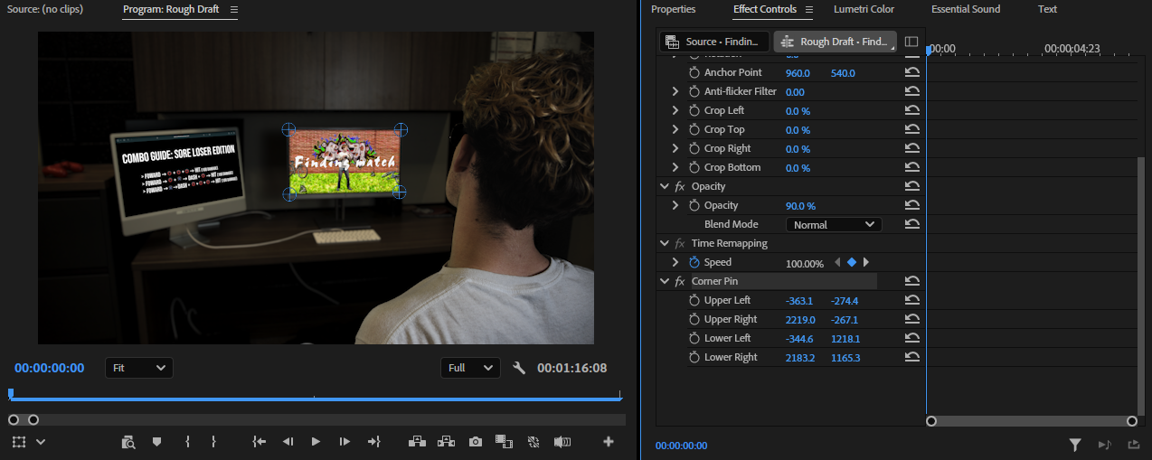This screenshot has height=460, width=1152.
Task: Expand the Crop Bottom property
Action: 675,167
